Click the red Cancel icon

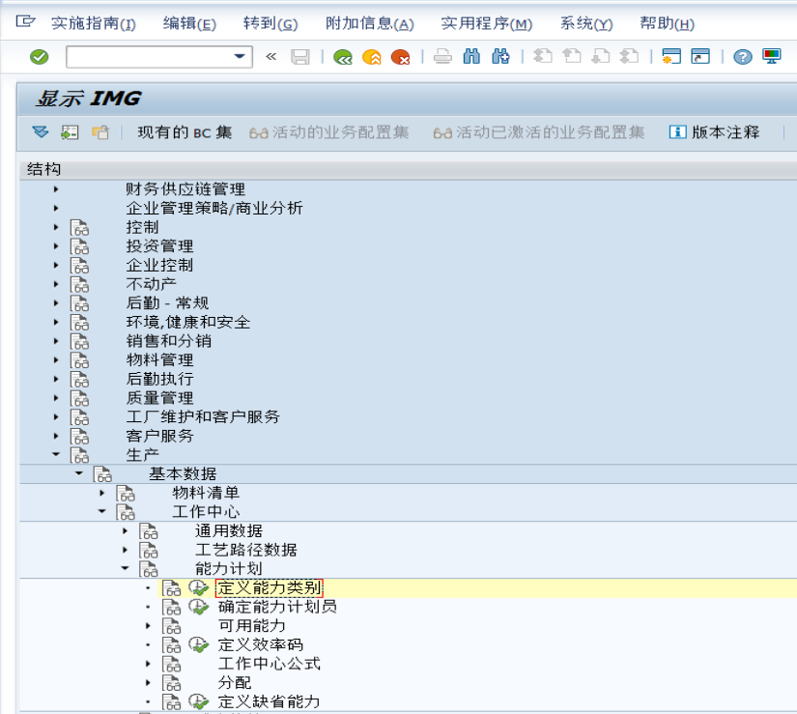(x=403, y=58)
